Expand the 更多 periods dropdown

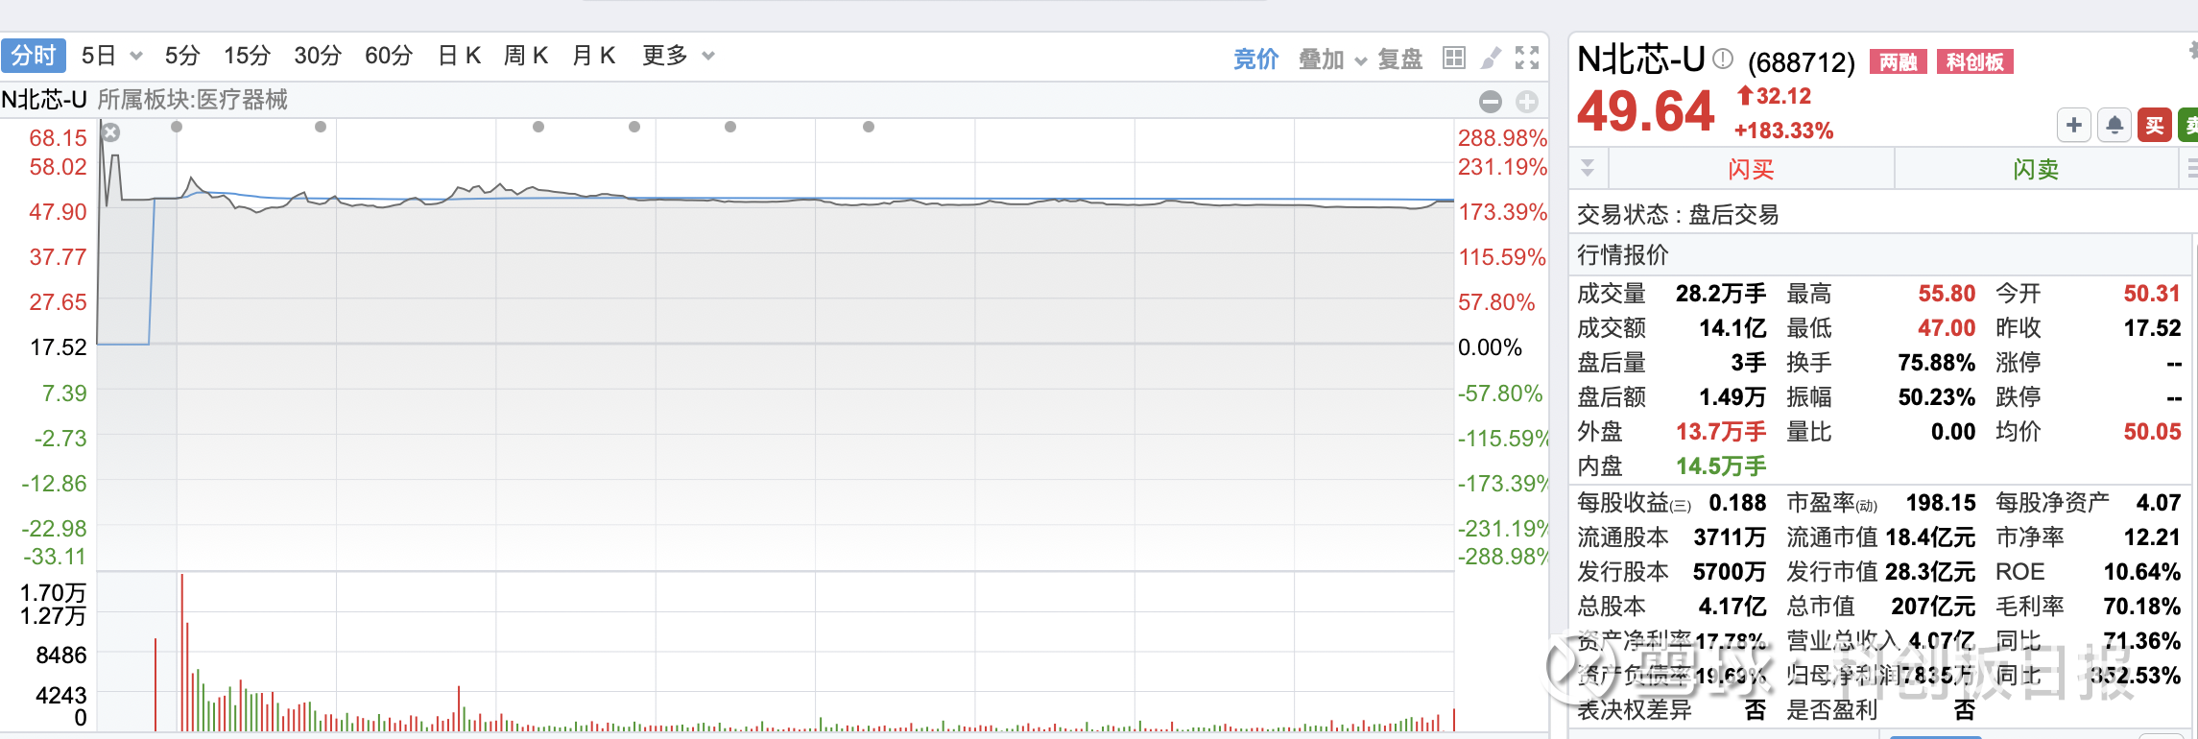tap(708, 56)
